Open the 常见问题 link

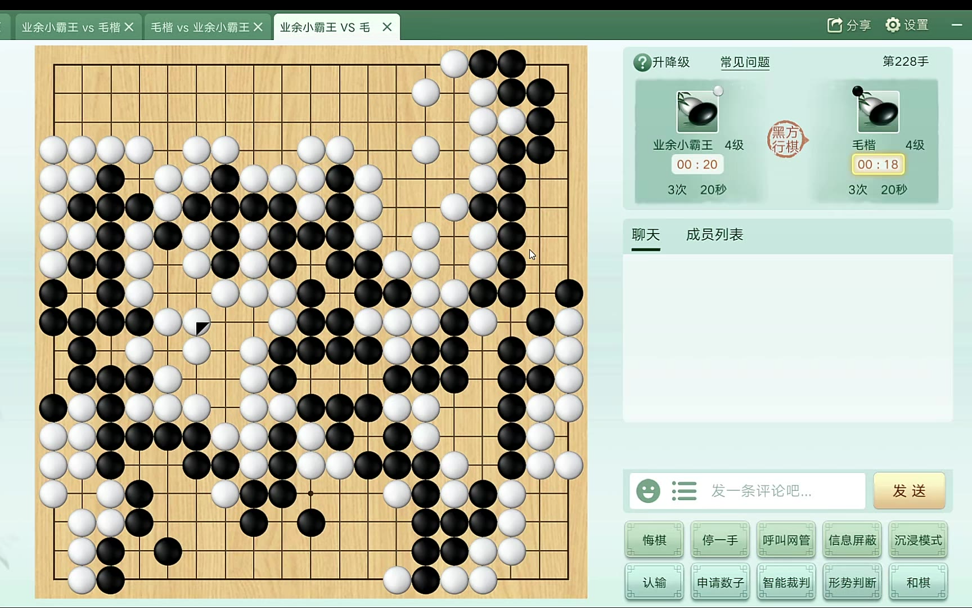(745, 62)
